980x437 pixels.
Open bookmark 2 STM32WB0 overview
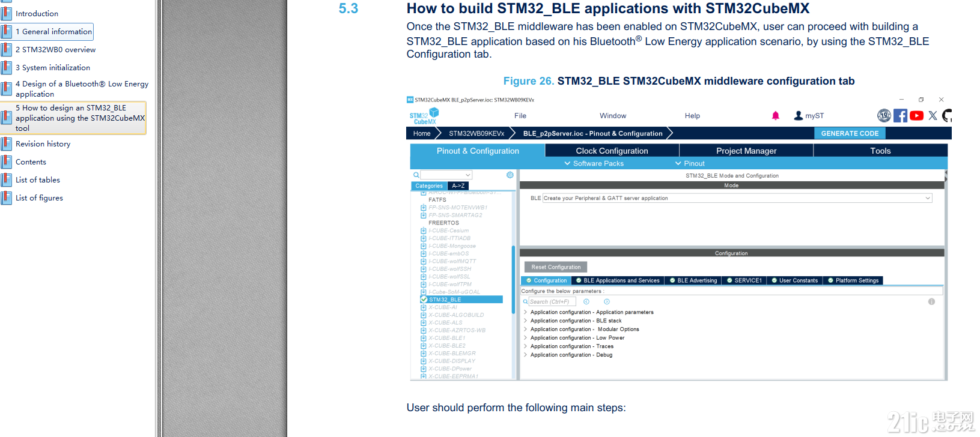55,49
